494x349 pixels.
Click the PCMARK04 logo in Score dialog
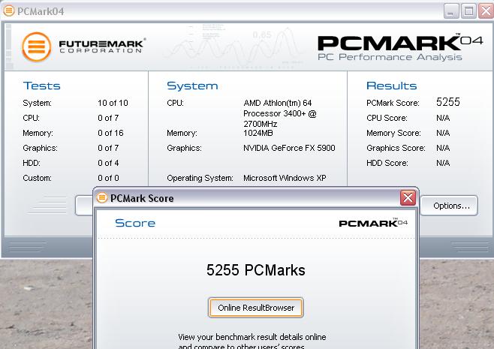tap(373, 223)
